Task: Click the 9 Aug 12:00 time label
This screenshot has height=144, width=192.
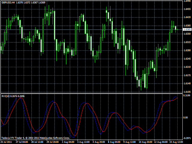Action: tap(130, 142)
